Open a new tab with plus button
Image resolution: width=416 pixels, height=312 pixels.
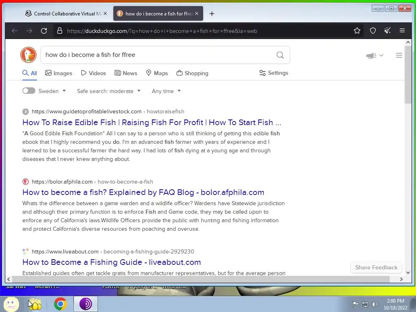pyautogui.click(x=212, y=13)
